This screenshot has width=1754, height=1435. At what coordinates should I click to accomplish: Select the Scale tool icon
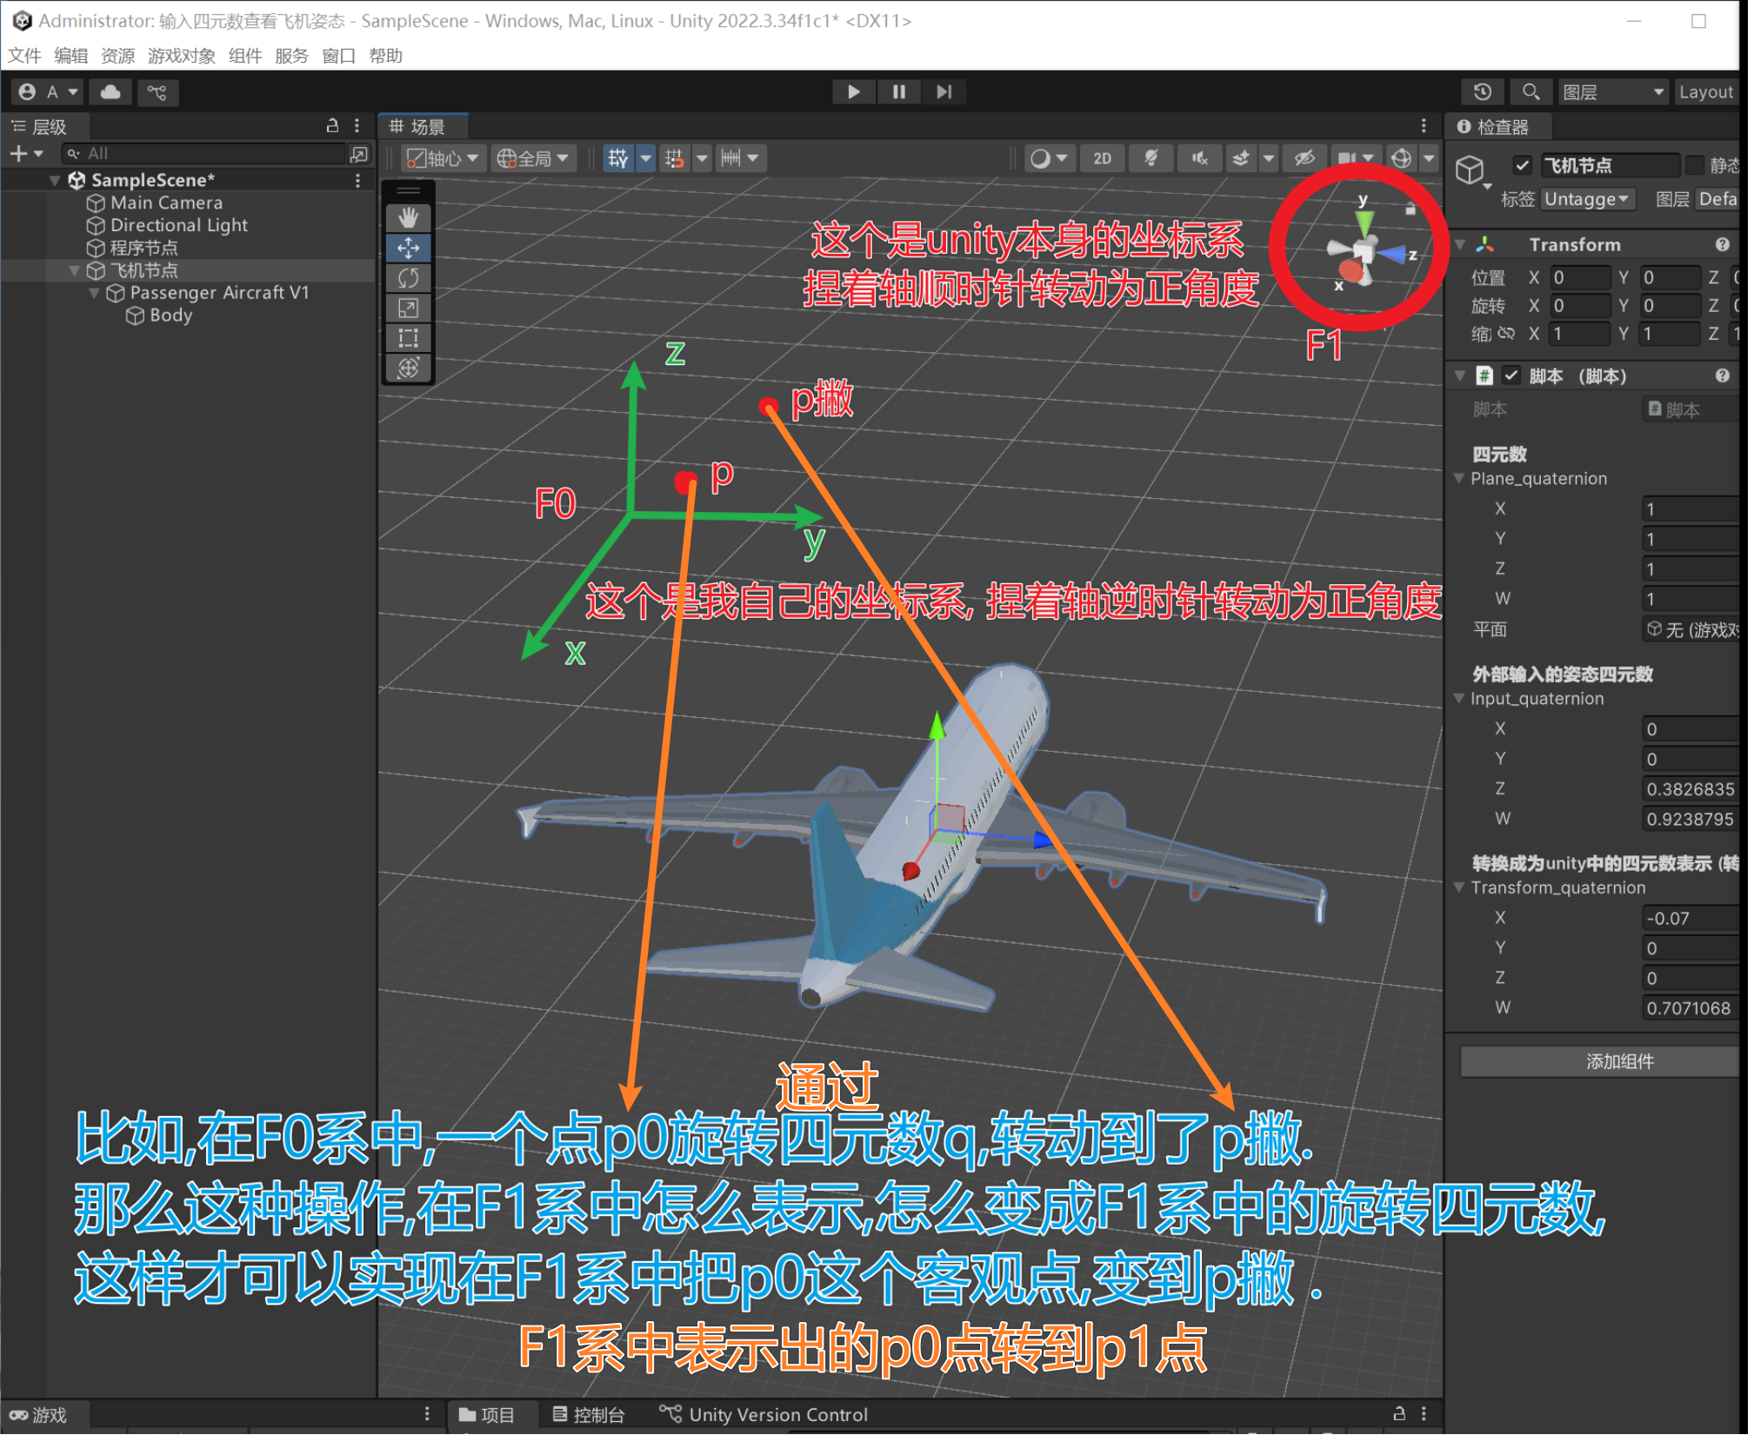[408, 308]
